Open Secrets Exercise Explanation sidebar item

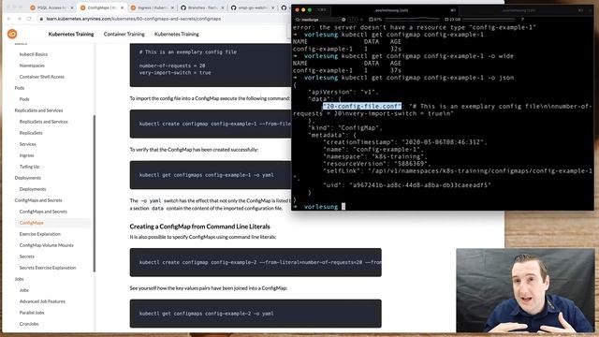[x=48, y=268]
